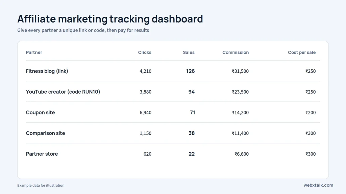Click the ₹11,400 commission value
346x194 pixels.
click(240, 133)
